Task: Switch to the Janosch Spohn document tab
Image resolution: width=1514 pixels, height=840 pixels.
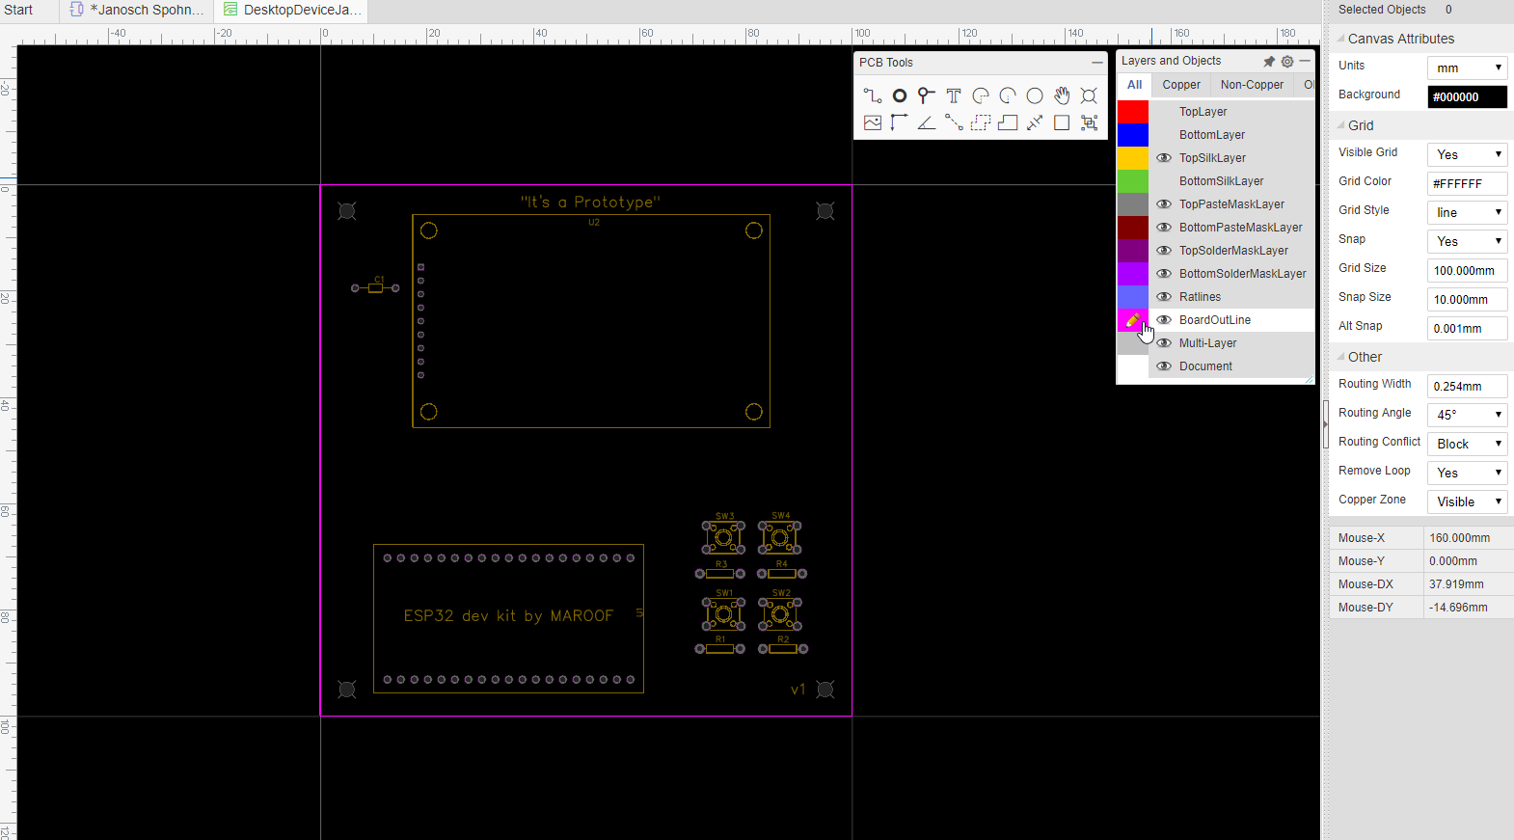Action: (x=137, y=10)
